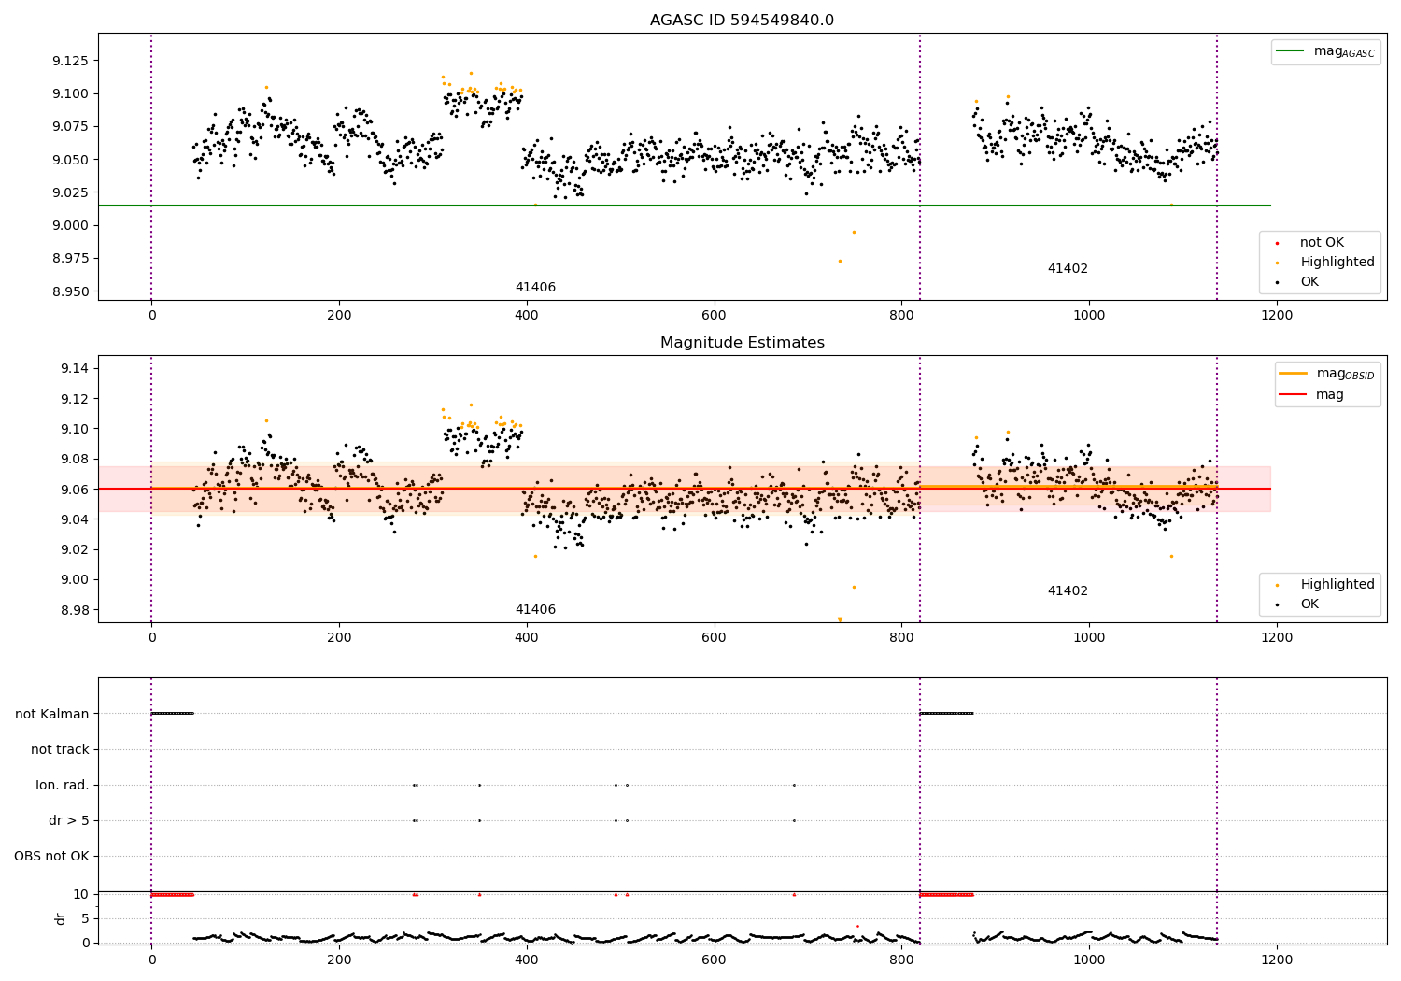The width and height of the screenshot is (1401, 981).
Task: Click the 'not Kalman' axis label
Action: [x=52, y=714]
